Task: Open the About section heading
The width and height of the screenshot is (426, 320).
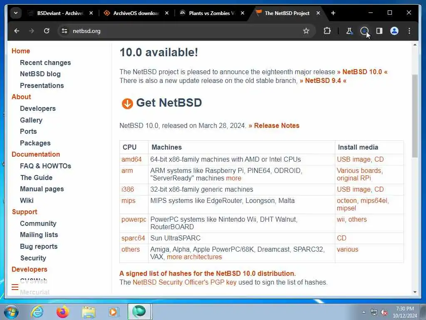Action: pyautogui.click(x=21, y=97)
